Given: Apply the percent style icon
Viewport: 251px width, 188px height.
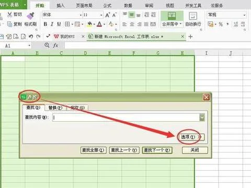Looking at the screenshot, I should coord(221,24).
